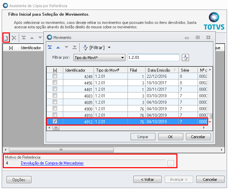Click Motivo de Referência code field 4
228x189 pixels.
point(12,163)
